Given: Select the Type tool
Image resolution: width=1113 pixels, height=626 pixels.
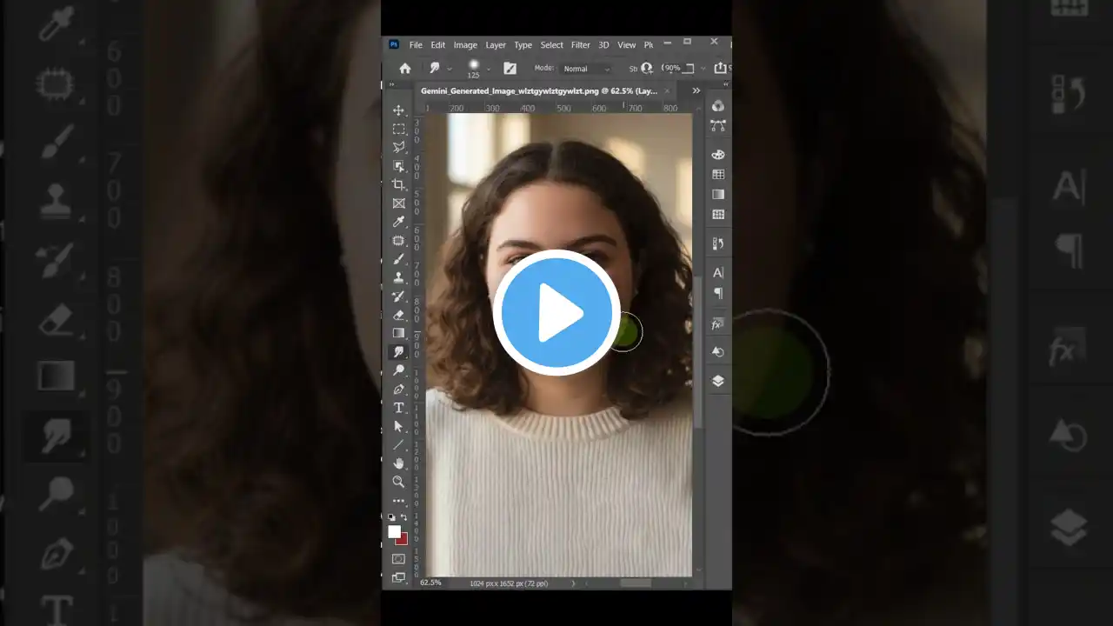Looking at the screenshot, I should pos(398,407).
